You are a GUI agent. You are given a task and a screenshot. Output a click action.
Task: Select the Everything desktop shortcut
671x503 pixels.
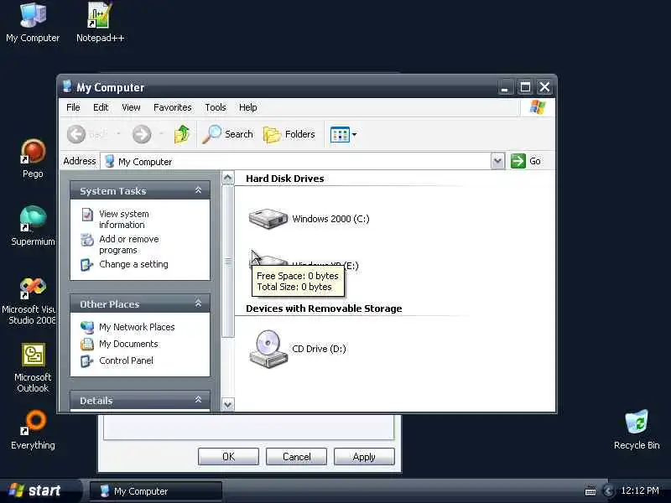pyautogui.click(x=33, y=430)
